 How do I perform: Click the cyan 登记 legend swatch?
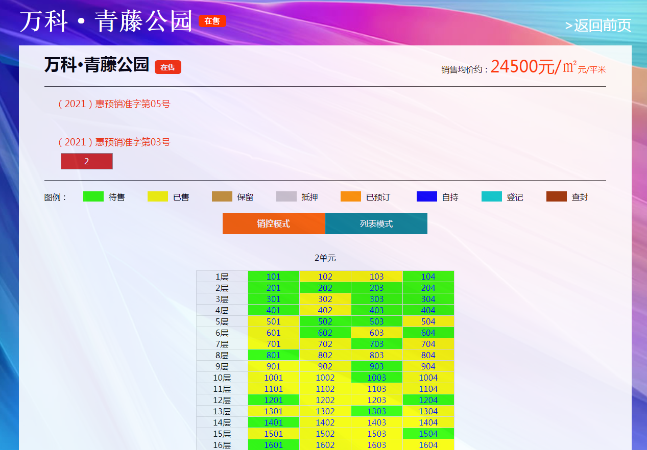pos(492,196)
